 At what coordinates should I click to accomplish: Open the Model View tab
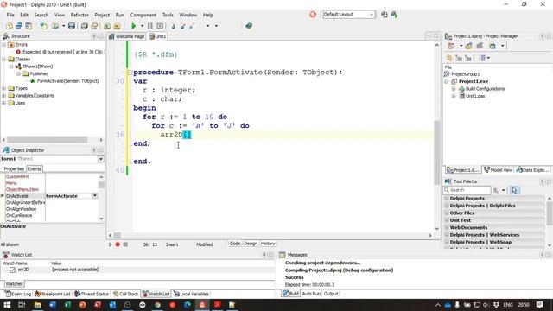(498, 170)
